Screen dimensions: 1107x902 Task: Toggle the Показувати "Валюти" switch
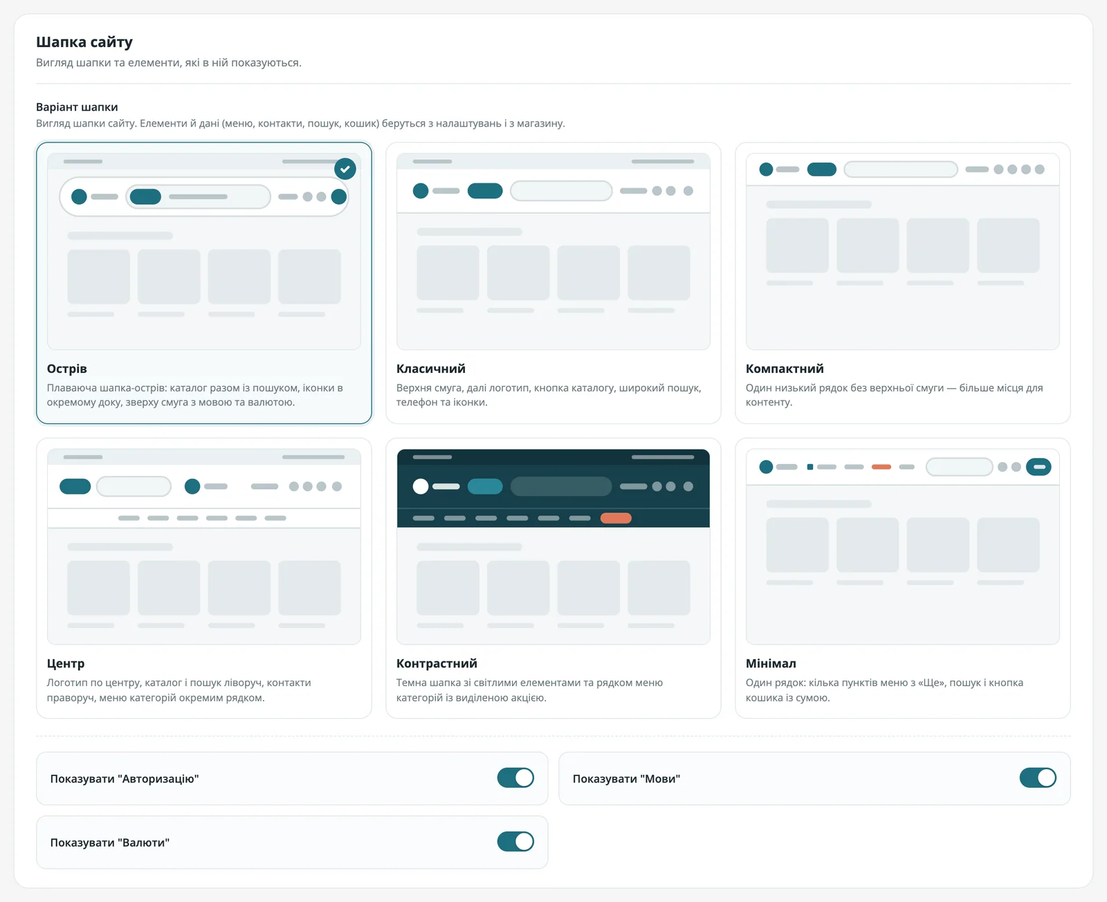(515, 842)
